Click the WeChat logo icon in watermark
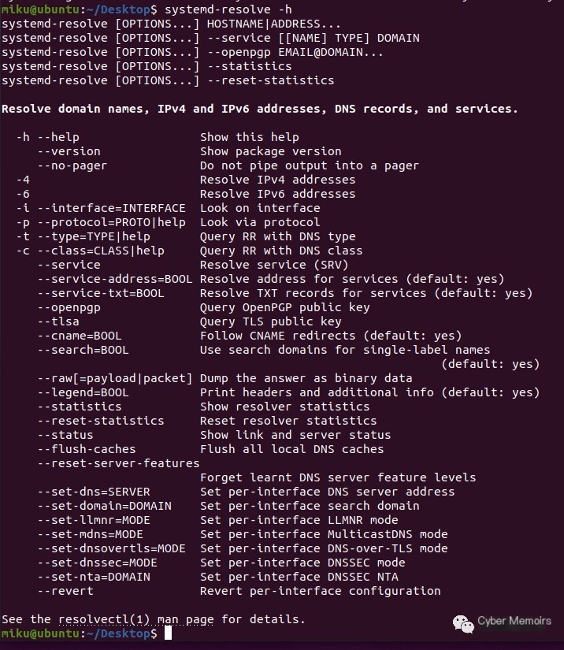The image size is (564, 650). [463, 624]
